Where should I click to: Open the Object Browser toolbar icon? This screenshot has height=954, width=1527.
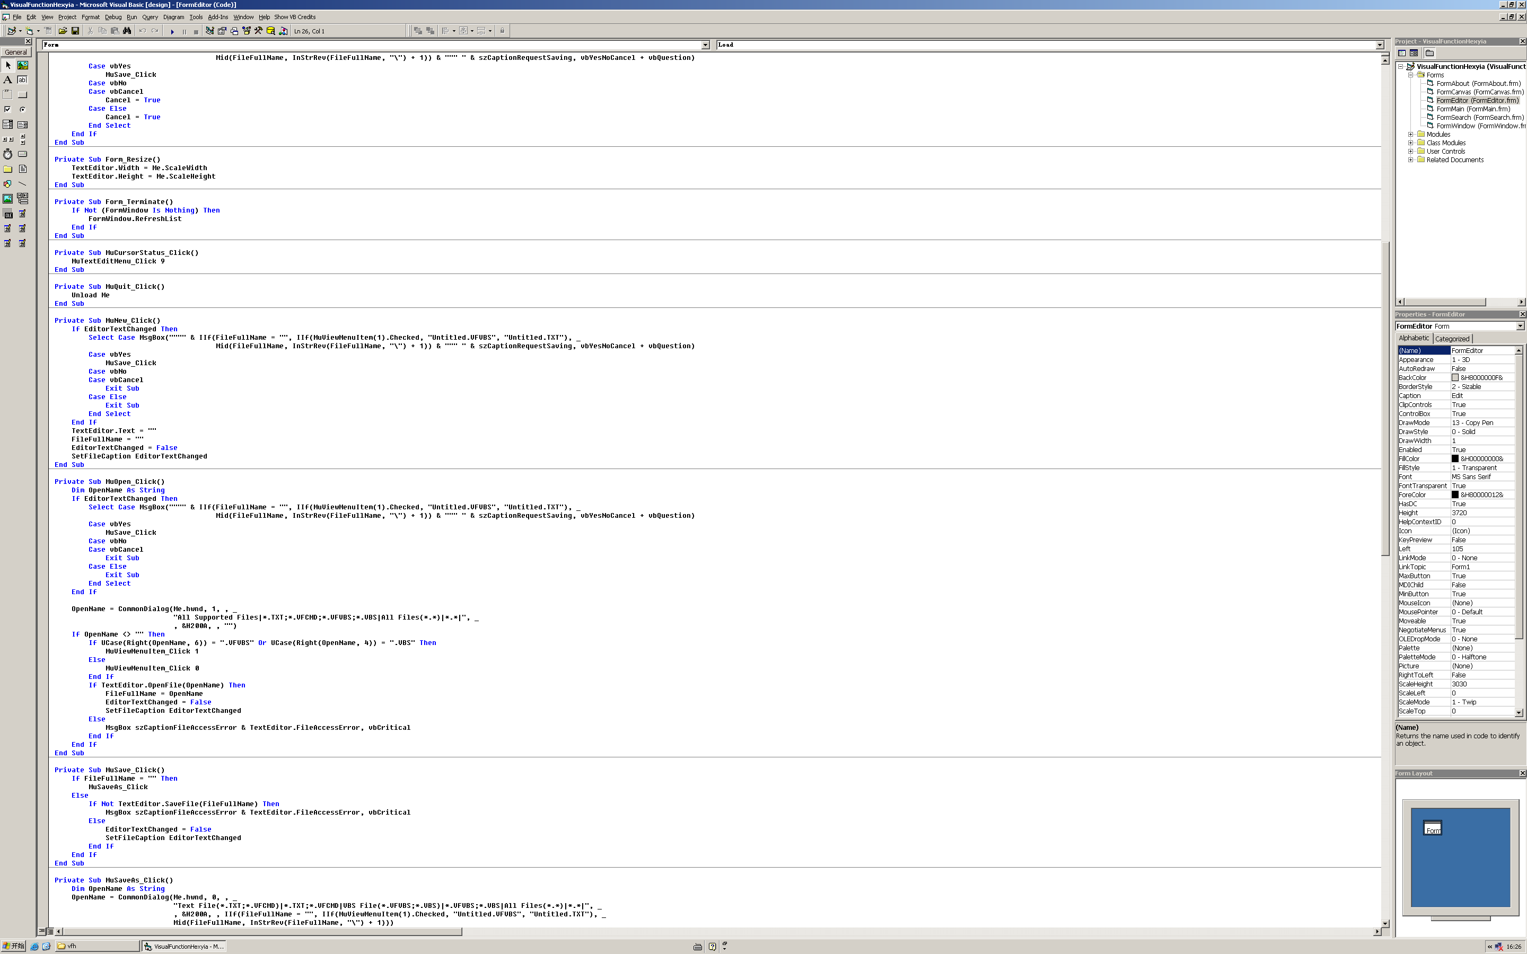(x=247, y=31)
